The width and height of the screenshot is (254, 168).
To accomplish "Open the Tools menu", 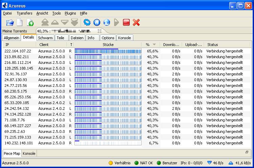I will tap(57, 13).
